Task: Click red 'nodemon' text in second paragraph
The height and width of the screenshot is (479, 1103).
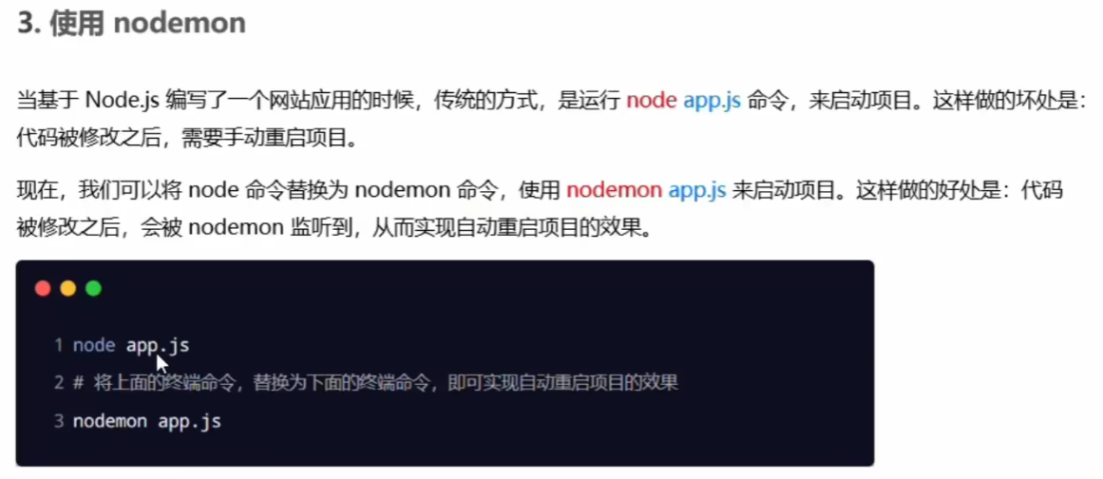Action: click(614, 191)
